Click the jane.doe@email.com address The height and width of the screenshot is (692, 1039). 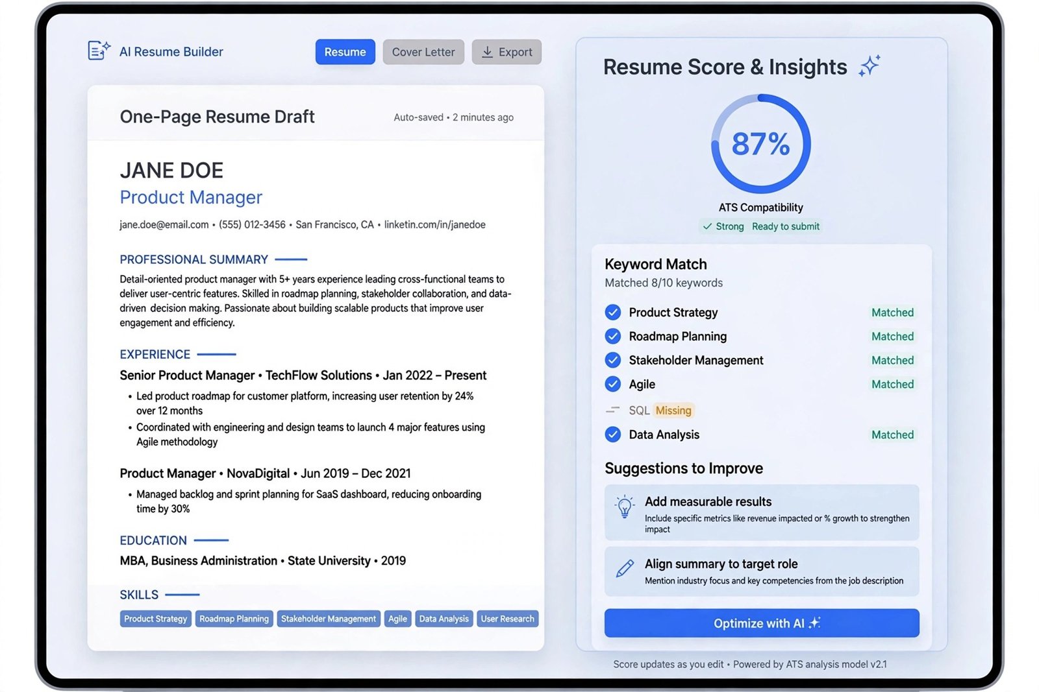pos(164,225)
